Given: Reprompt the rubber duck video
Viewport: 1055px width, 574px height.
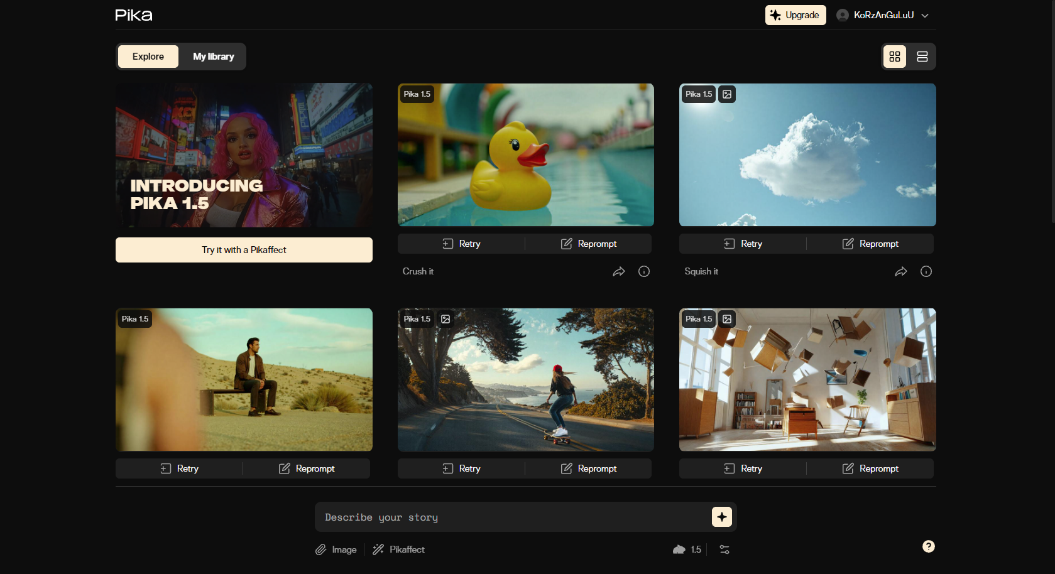Looking at the screenshot, I should click(589, 244).
